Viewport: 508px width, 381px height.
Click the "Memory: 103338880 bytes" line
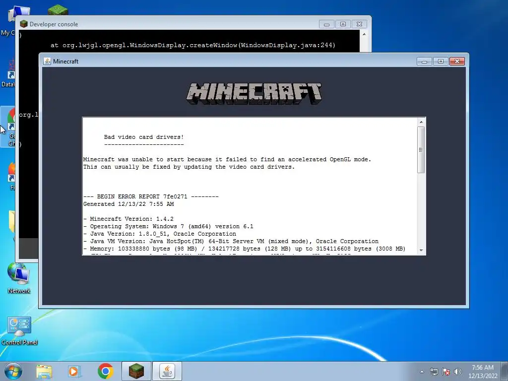pyautogui.click(x=244, y=249)
